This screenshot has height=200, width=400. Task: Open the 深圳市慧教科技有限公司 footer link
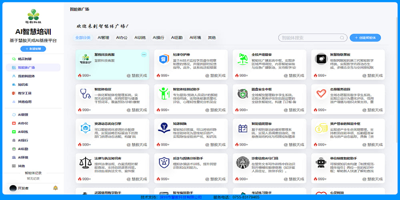(181, 198)
